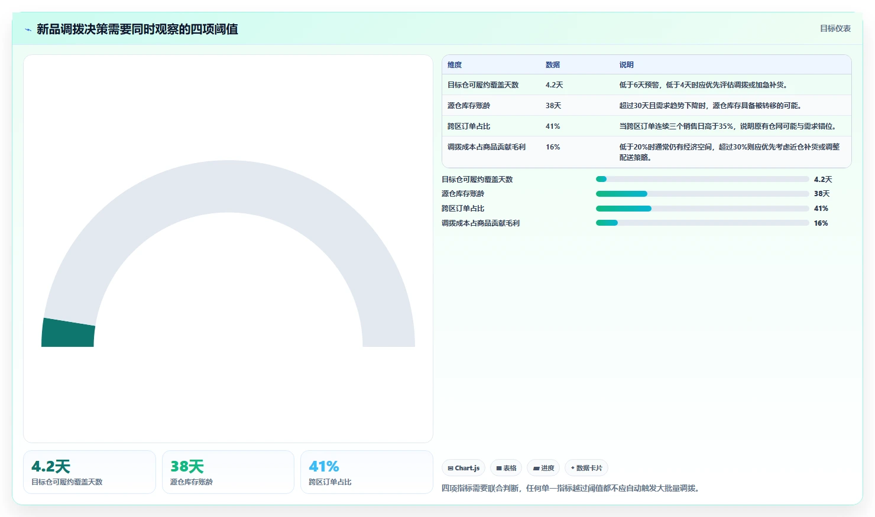This screenshot has width=875, height=517.
Task: Click table cell 目标仓可履约覆盖天数
Action: click(483, 85)
